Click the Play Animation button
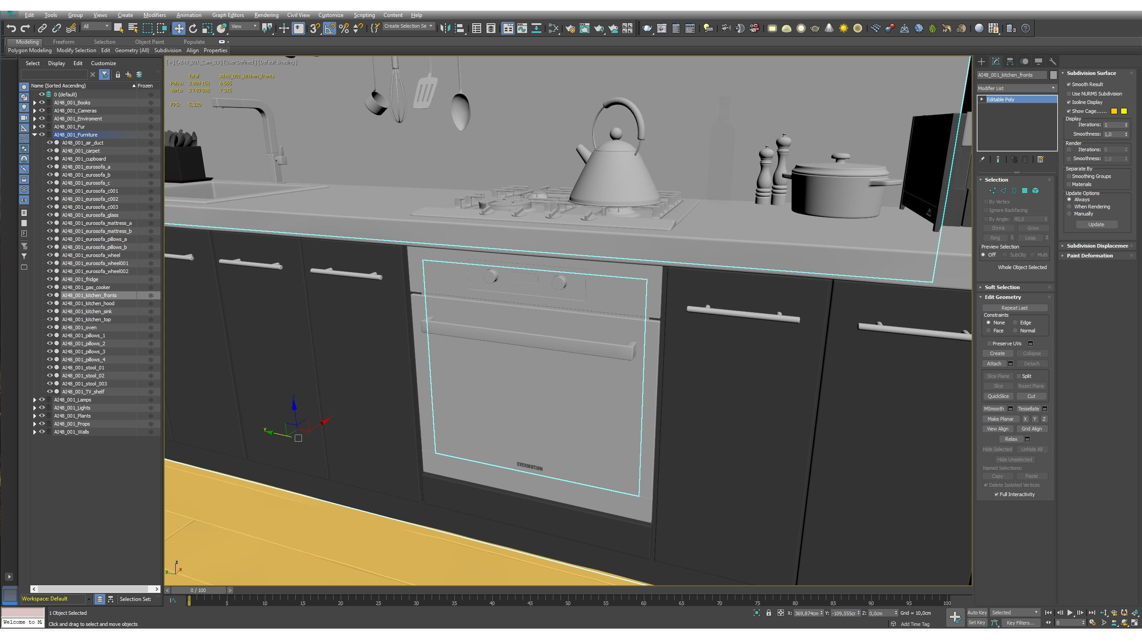Image resolution: width=1142 pixels, height=642 pixels. tap(1070, 613)
